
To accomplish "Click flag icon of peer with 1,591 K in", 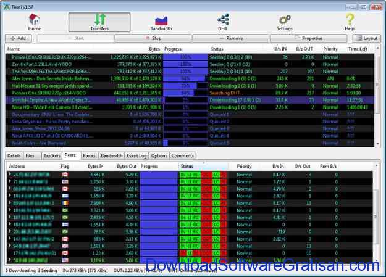I will click(x=65, y=246).
